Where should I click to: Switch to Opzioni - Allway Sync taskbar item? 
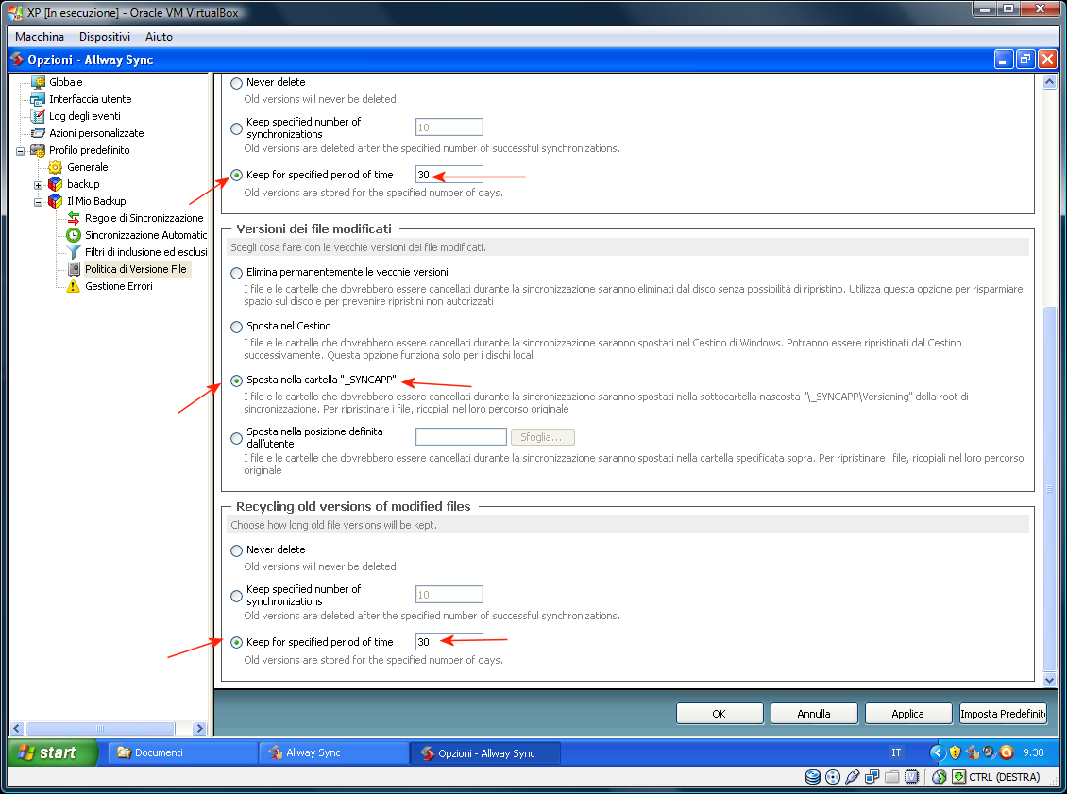click(x=485, y=753)
